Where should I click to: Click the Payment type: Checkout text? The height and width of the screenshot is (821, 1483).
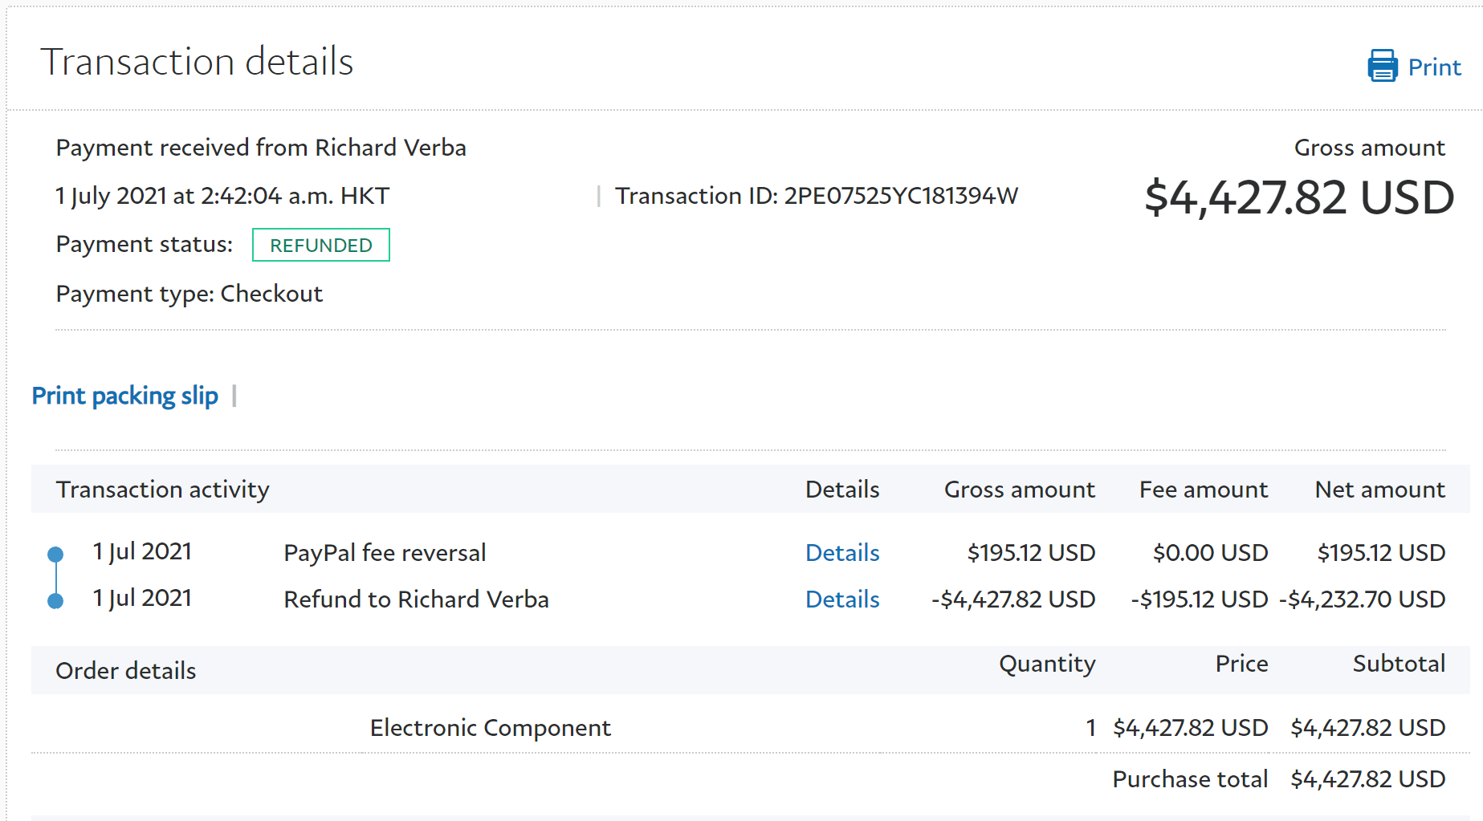click(x=189, y=294)
